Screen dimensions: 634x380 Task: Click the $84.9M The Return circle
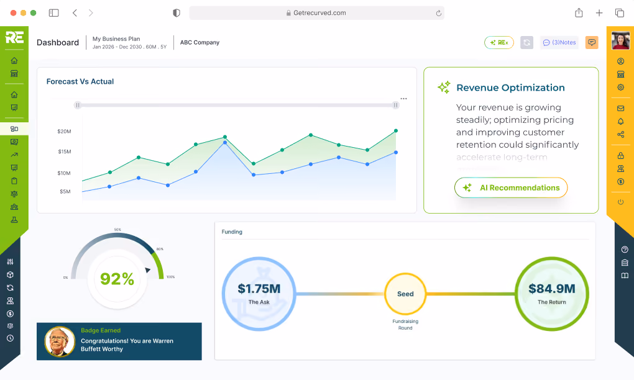click(551, 294)
